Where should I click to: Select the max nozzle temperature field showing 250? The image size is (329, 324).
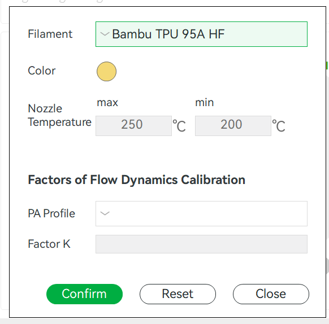pyautogui.click(x=133, y=126)
